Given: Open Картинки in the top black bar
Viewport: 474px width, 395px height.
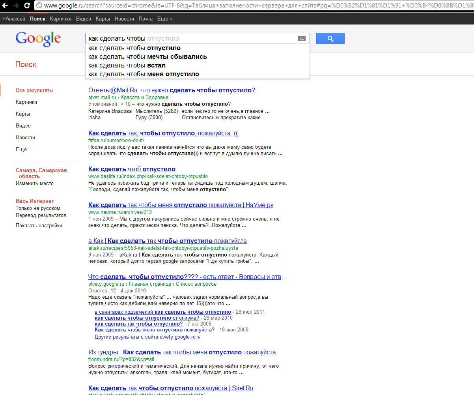Looking at the screenshot, I should click(61, 19).
